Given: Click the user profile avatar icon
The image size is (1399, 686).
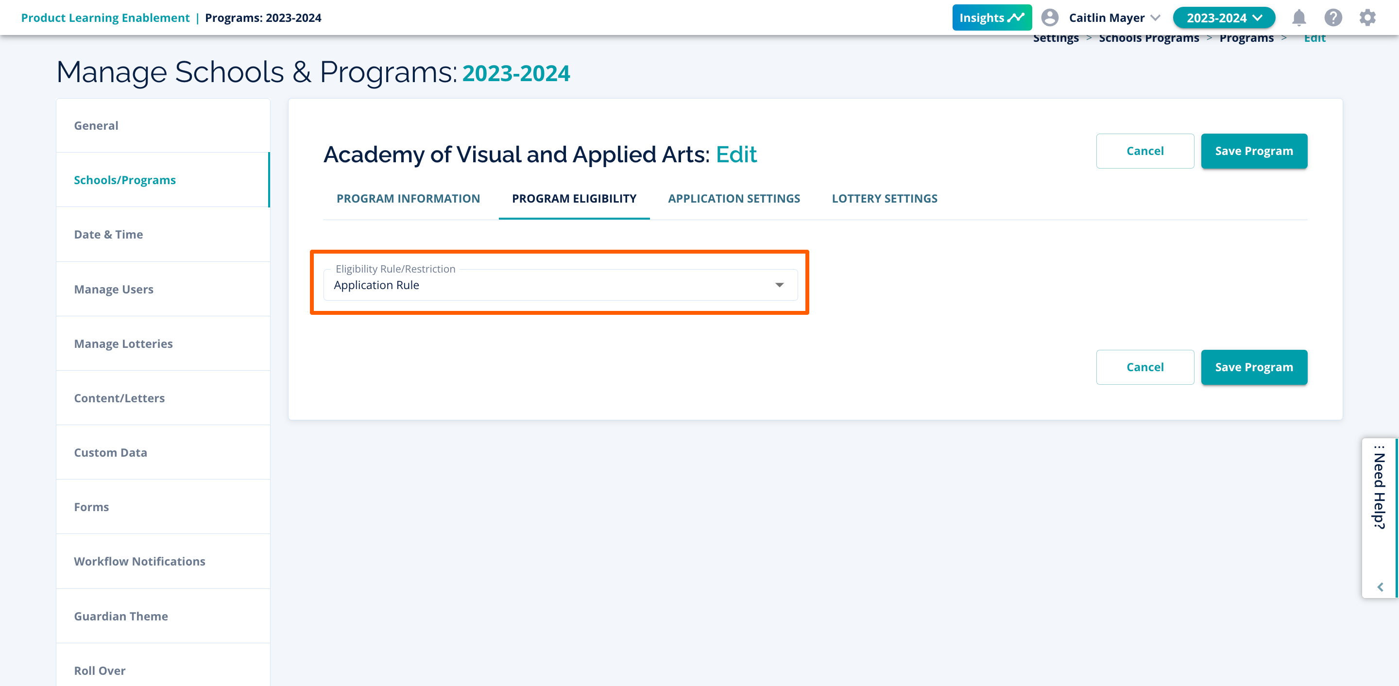Looking at the screenshot, I should pos(1049,17).
